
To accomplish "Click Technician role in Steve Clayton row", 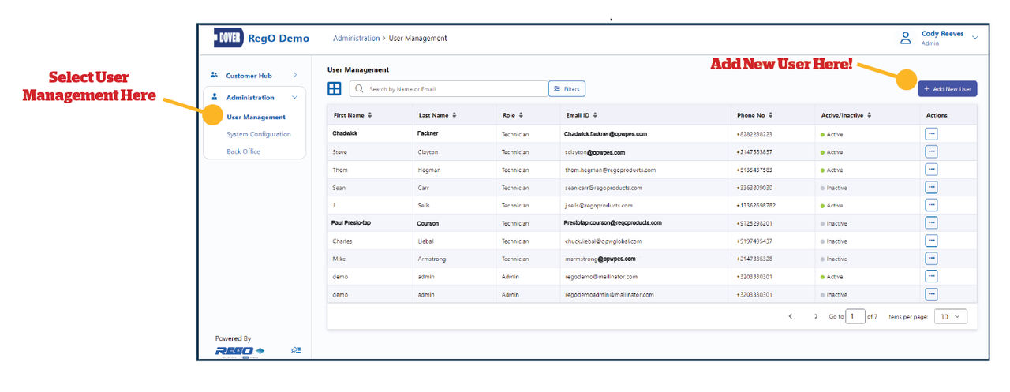I will pyautogui.click(x=515, y=152).
